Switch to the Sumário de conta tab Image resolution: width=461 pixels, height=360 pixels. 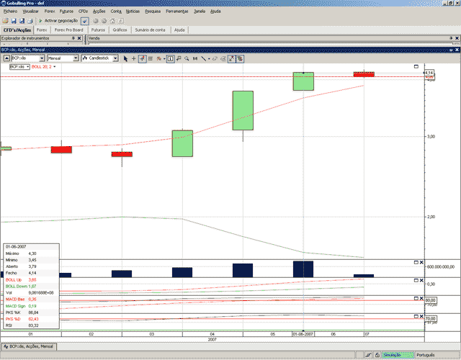click(x=150, y=30)
